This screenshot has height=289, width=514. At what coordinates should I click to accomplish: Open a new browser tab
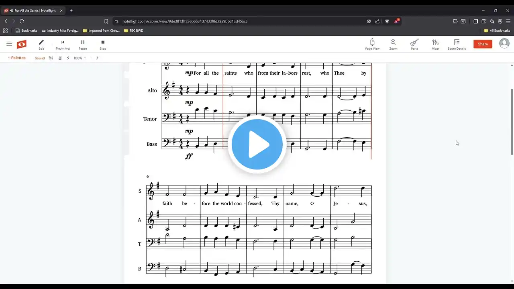tap(71, 10)
